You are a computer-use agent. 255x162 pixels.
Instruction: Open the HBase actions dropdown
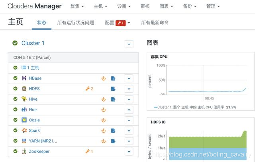click(x=129, y=78)
